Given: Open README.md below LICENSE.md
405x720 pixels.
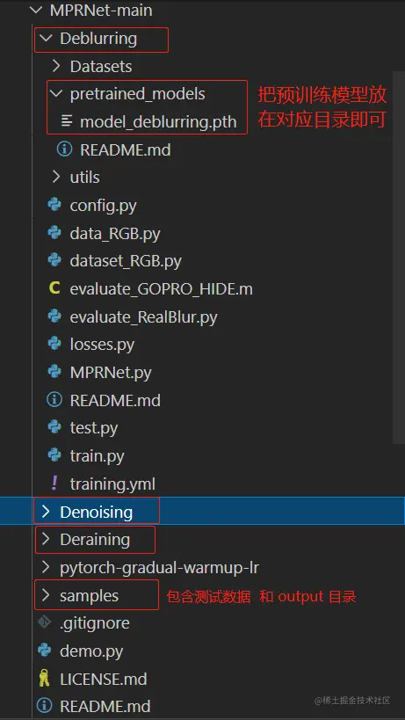Looking at the screenshot, I should (105, 706).
